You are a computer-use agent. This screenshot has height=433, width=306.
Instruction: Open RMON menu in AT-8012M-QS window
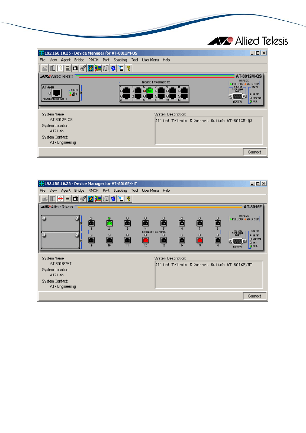pyautogui.click(x=94, y=60)
